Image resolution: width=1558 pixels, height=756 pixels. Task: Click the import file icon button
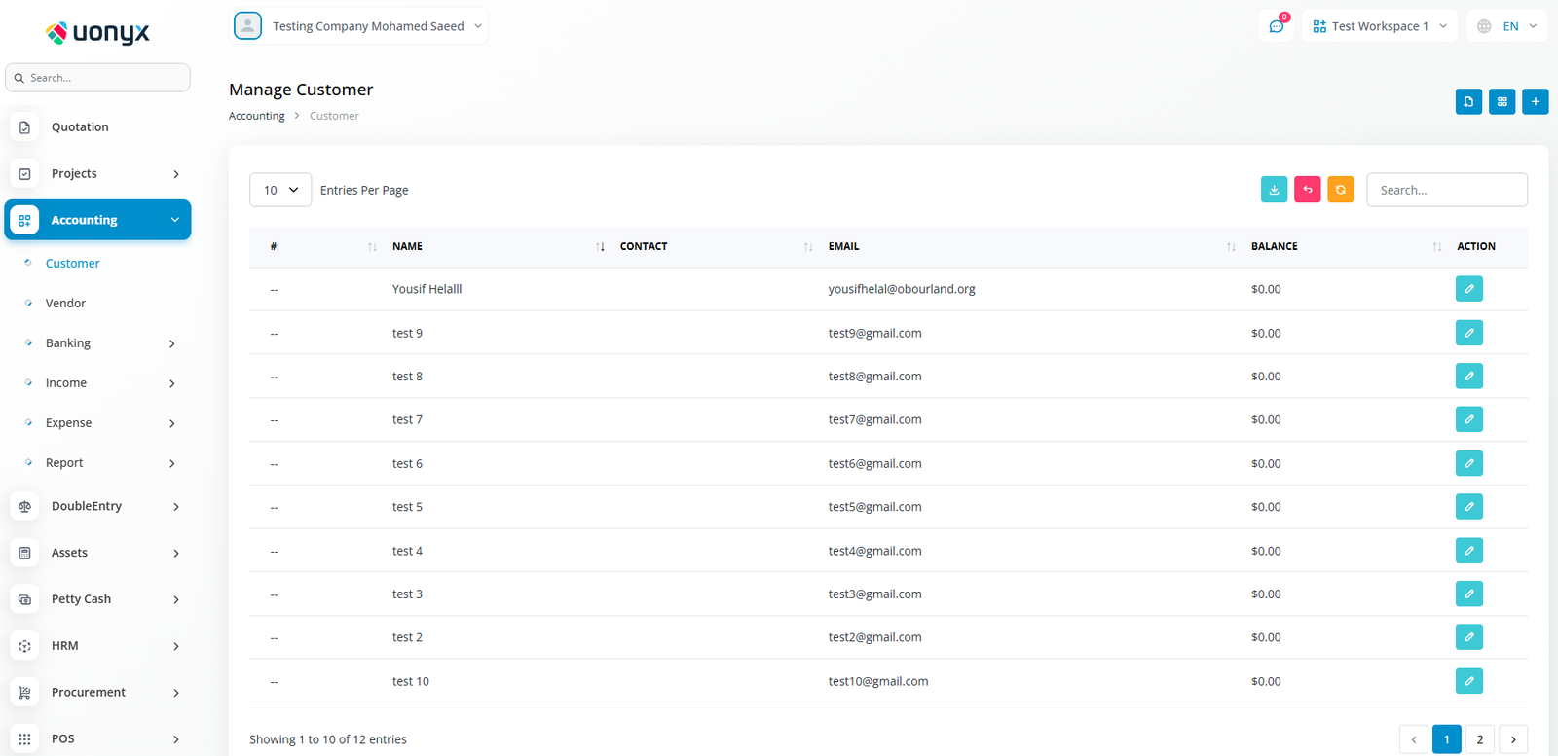[x=1468, y=101]
